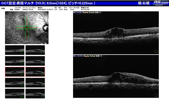Open the first thumbnail in the right column
Screen dimensions: 169x99
coord(35,50)
